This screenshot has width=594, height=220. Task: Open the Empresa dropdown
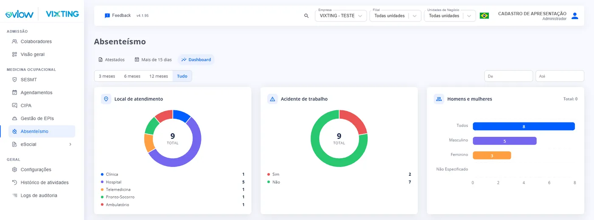(341, 16)
